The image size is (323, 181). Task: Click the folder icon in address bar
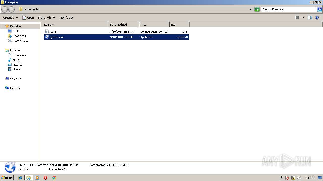(x=21, y=9)
